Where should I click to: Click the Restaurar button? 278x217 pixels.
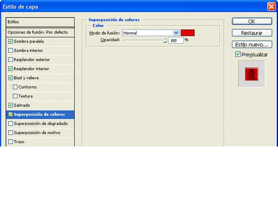pyautogui.click(x=252, y=33)
